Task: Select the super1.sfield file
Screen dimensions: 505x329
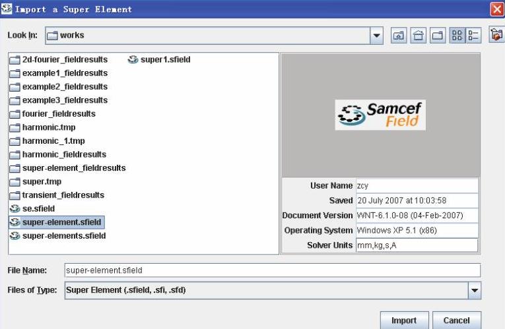Action: 165,59
